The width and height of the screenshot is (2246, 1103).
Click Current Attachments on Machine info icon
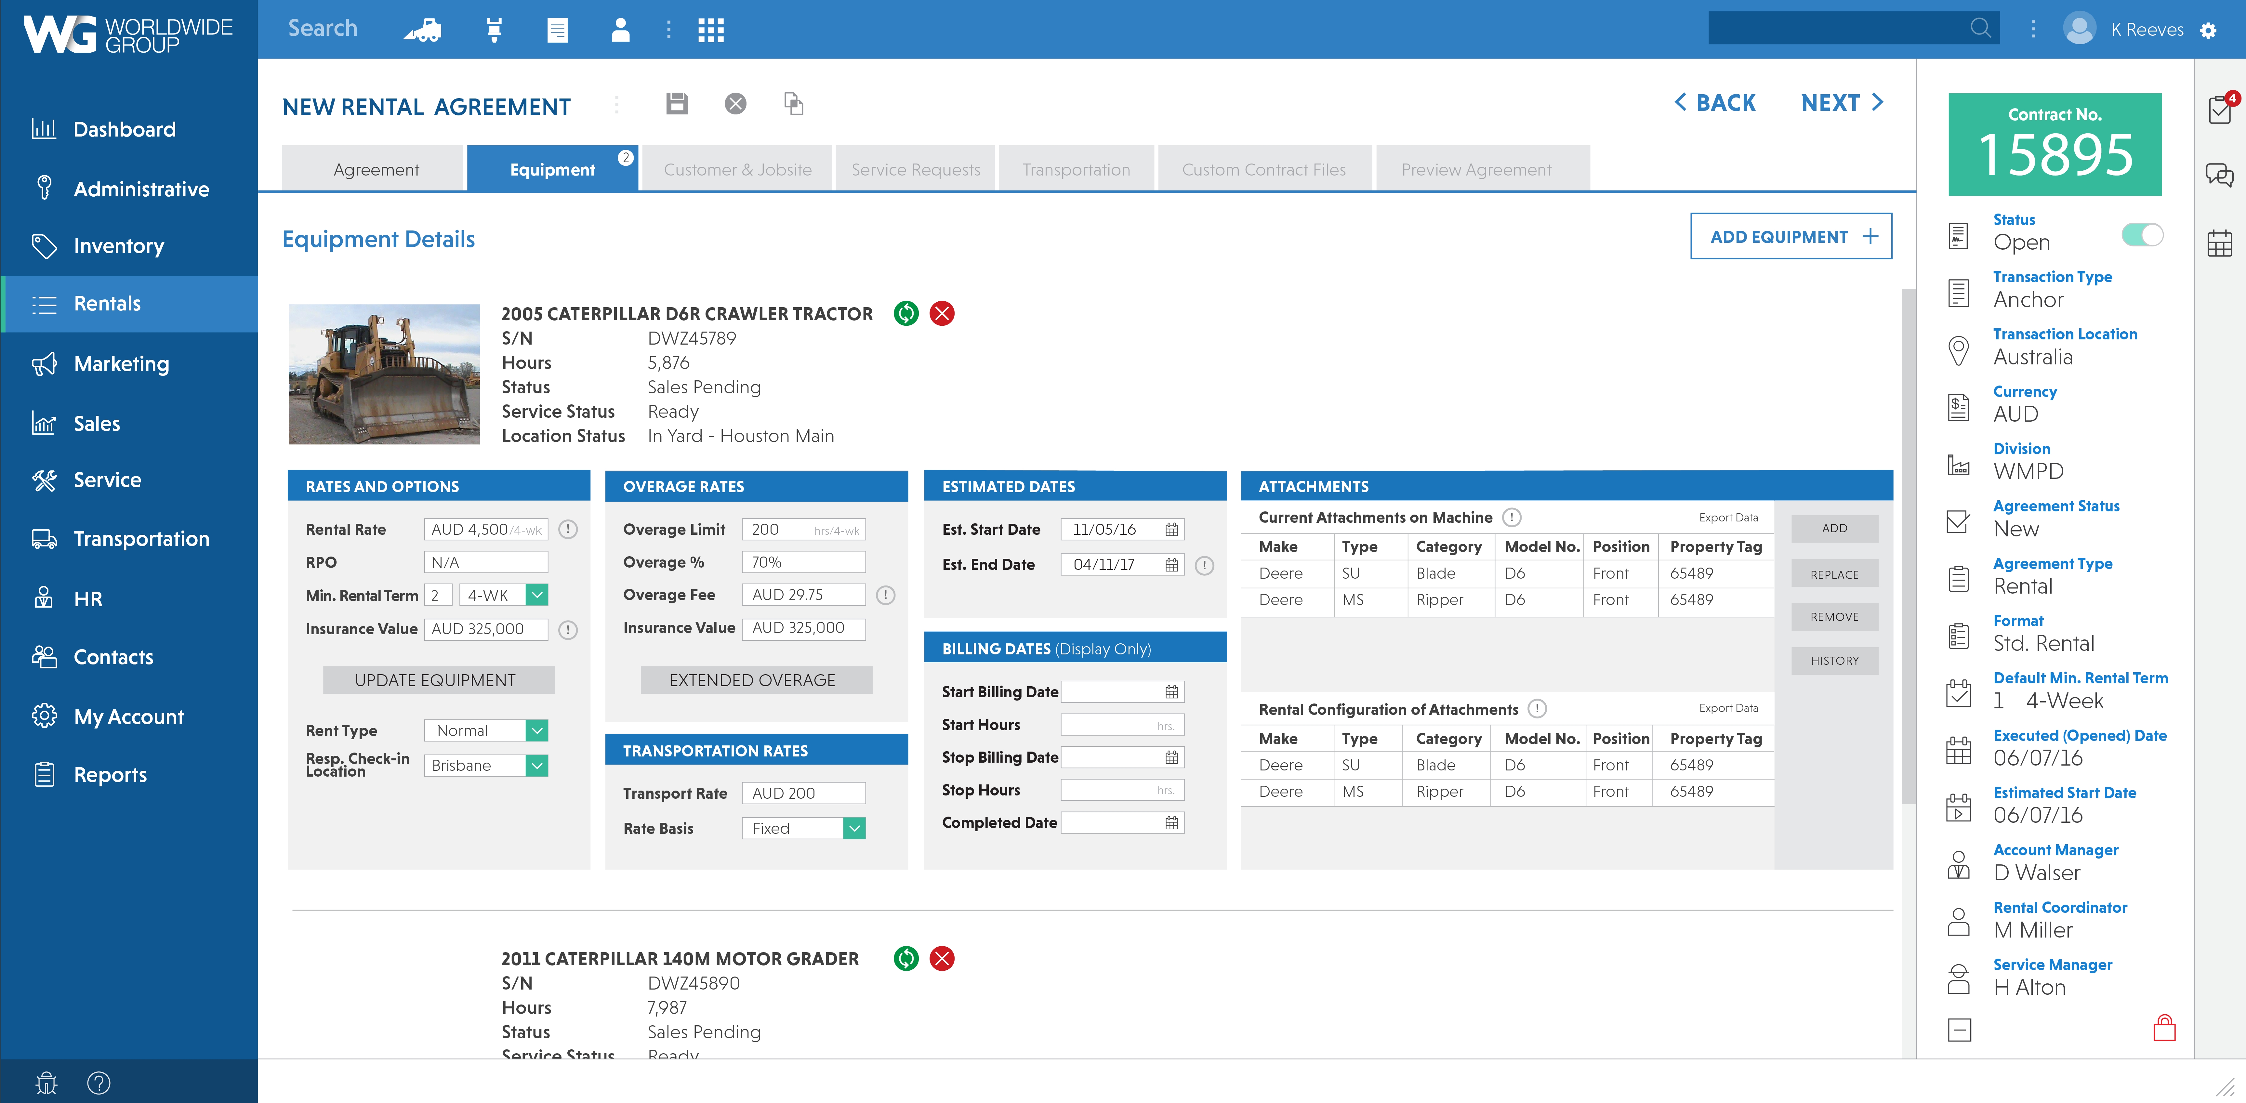(1512, 517)
